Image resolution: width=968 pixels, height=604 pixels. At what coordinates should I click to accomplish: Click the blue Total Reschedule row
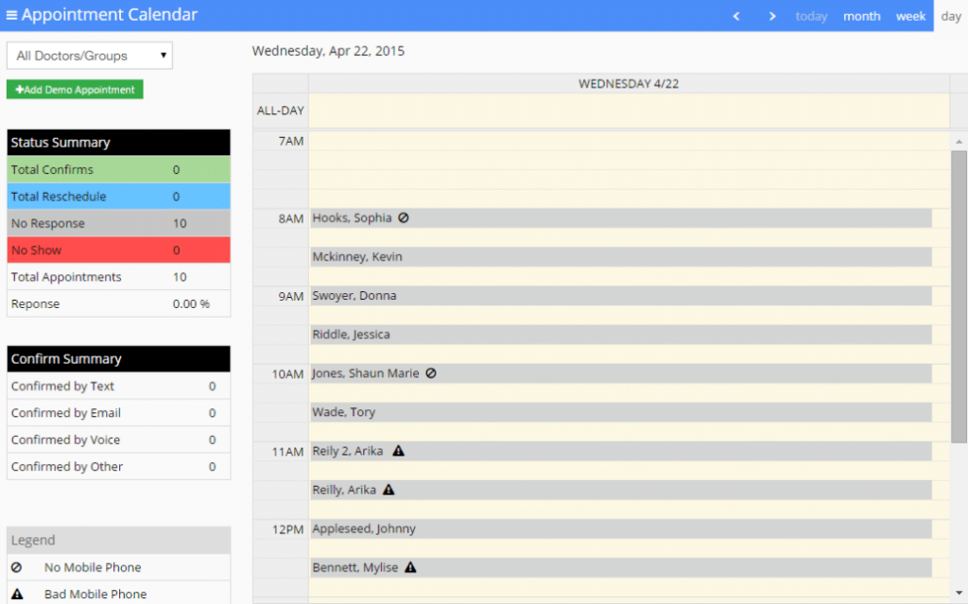tap(118, 197)
